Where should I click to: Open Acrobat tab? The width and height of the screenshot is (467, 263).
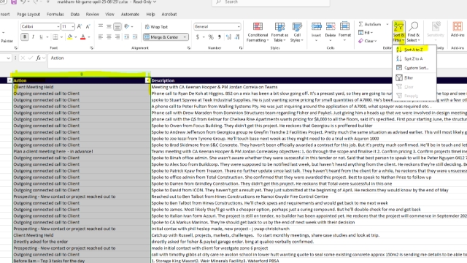click(x=169, y=14)
